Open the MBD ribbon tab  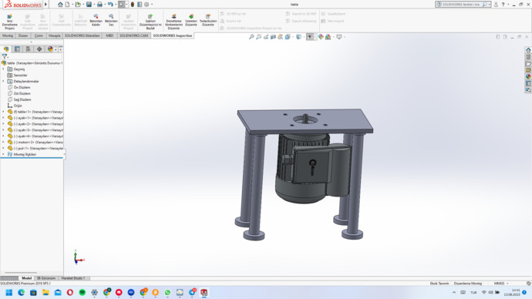click(x=109, y=35)
